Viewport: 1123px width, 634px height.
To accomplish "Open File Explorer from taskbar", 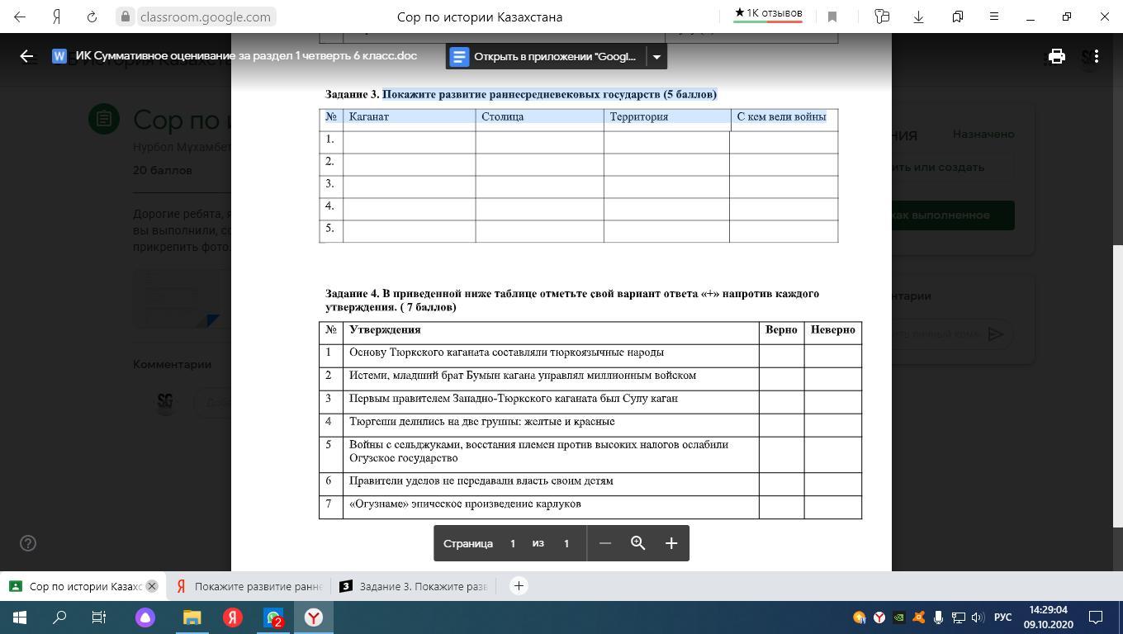I will [192, 617].
